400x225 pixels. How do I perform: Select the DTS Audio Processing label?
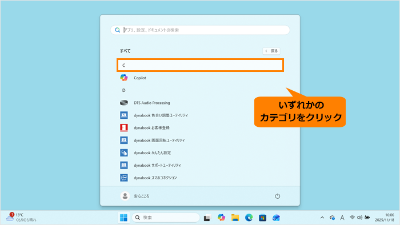(x=152, y=103)
